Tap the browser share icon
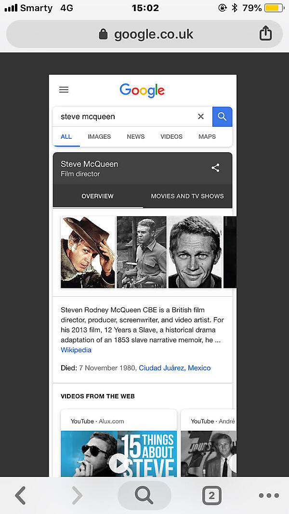This screenshot has height=514, width=289. [x=265, y=33]
